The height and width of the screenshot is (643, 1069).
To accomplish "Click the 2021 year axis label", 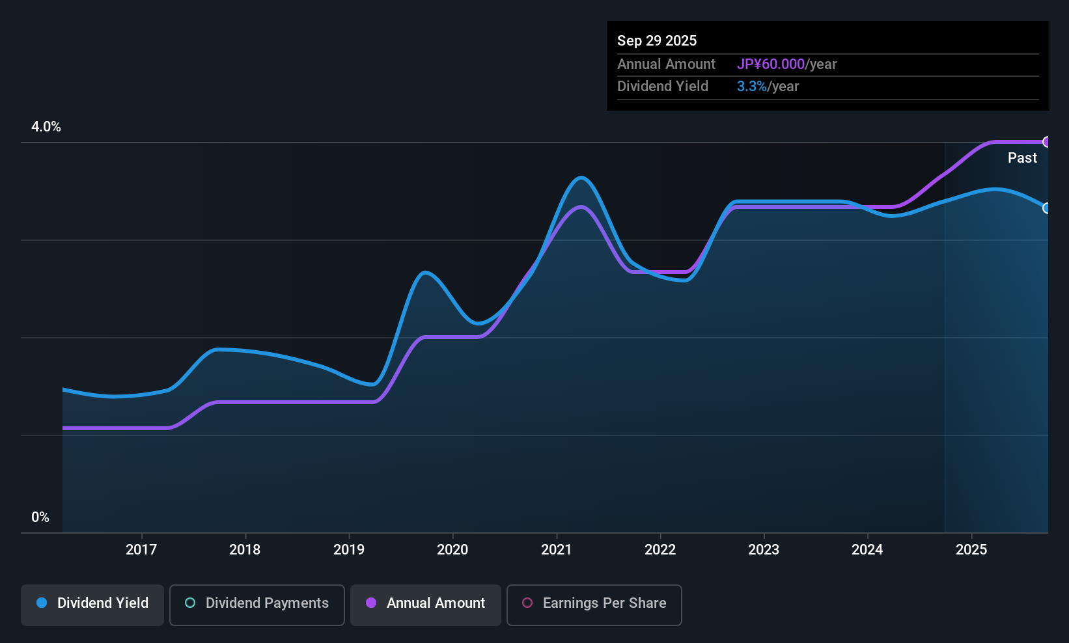I will (557, 549).
